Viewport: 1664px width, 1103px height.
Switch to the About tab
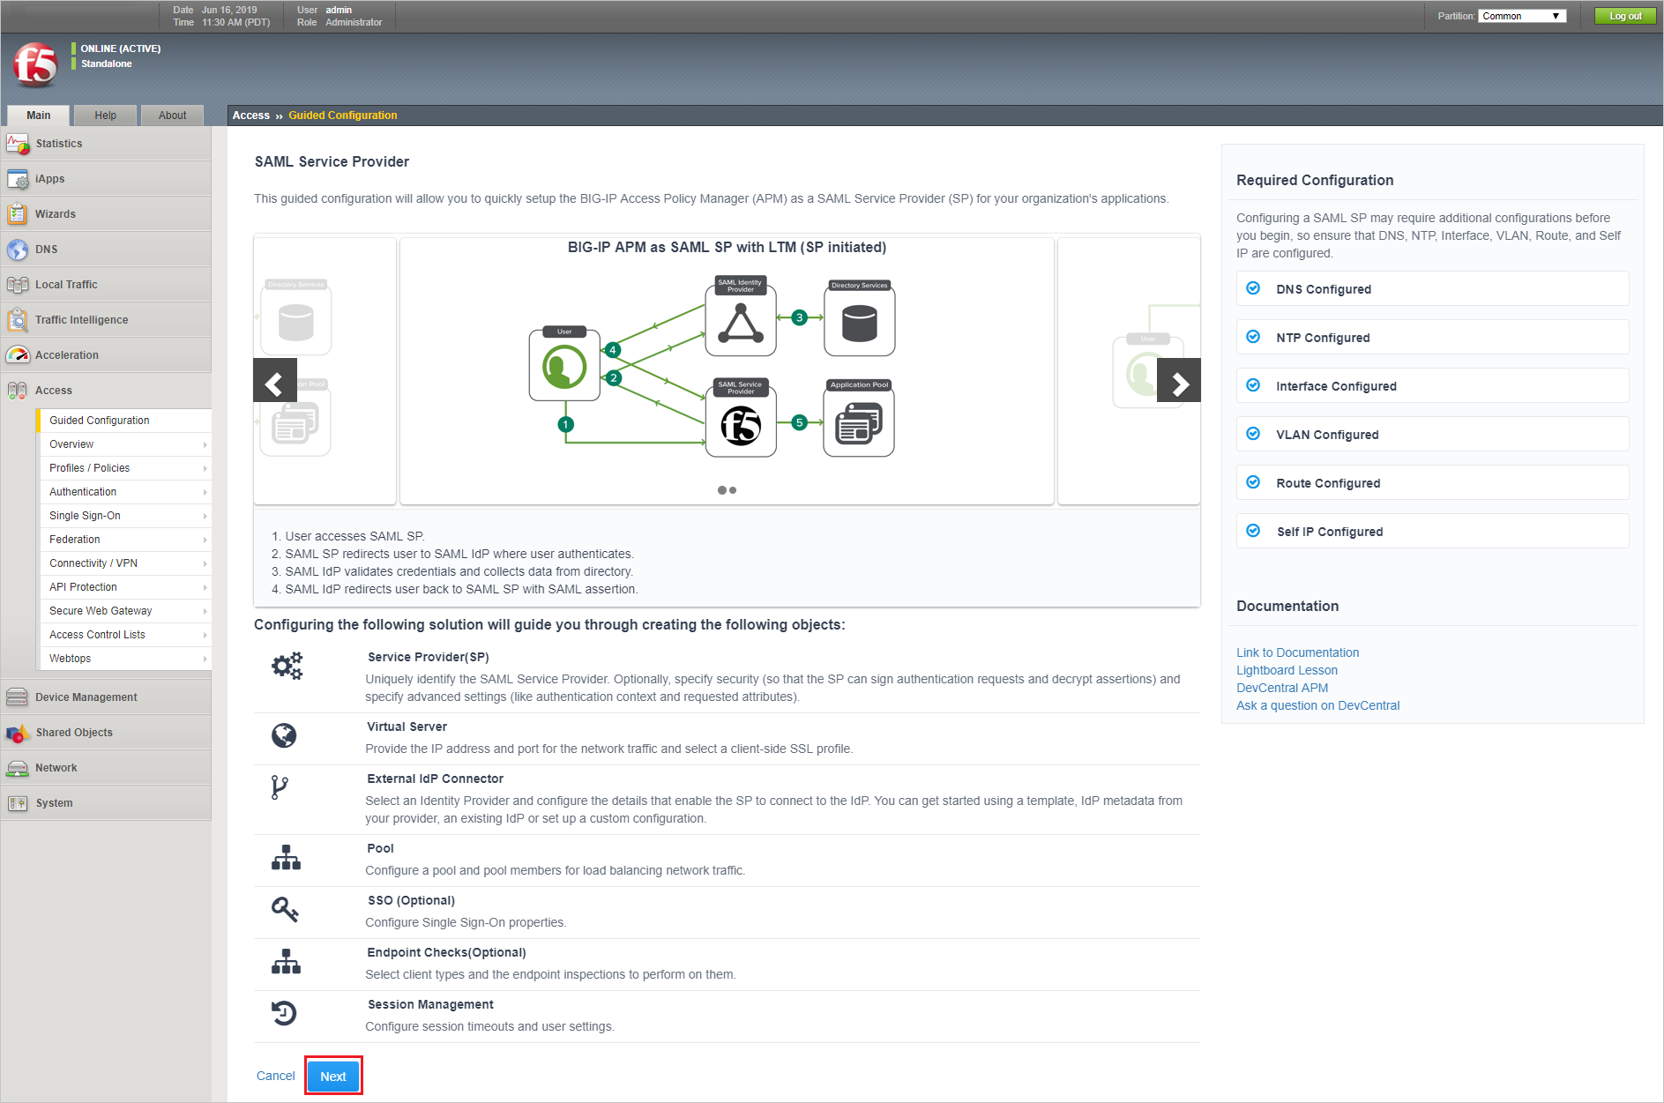coord(173,116)
